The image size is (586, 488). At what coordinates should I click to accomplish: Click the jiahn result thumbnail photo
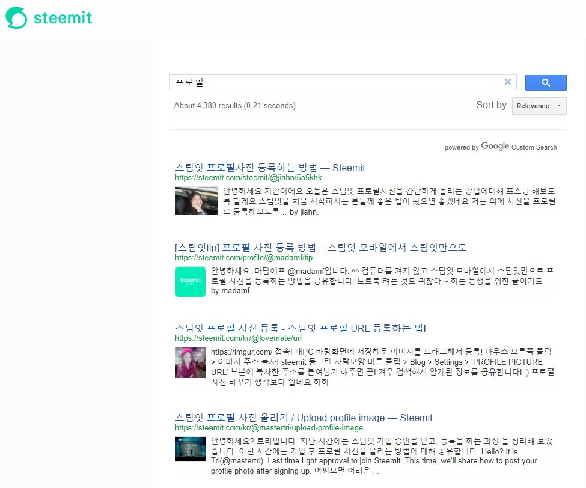197,201
